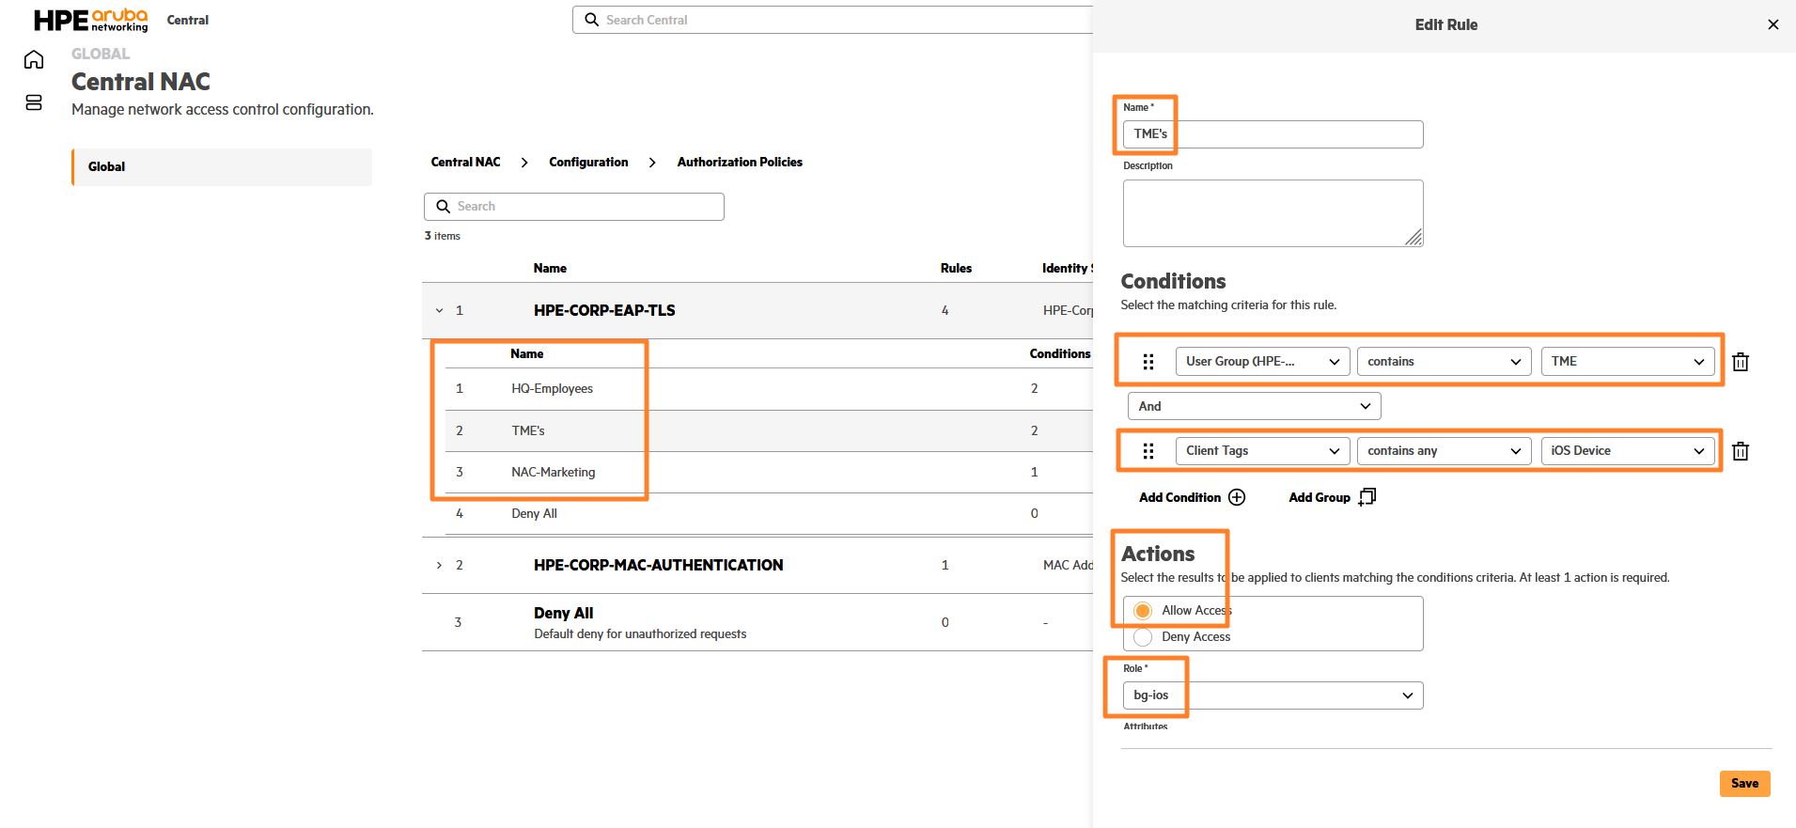1796x828 pixels.
Task: Focus the policy Search input
Action: pos(574,207)
